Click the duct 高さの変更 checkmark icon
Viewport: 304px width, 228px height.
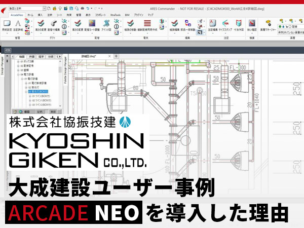coord(41,24)
